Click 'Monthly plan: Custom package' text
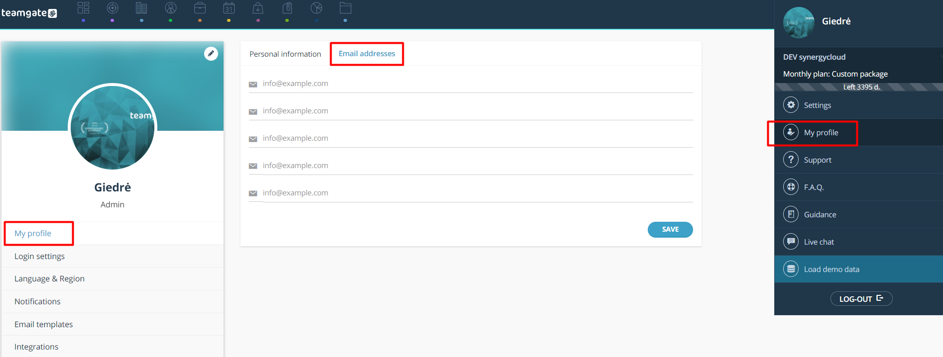This screenshot has height=357, width=943. 835,74
